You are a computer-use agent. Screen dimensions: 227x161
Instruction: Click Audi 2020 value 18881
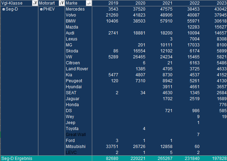click(x=139, y=33)
